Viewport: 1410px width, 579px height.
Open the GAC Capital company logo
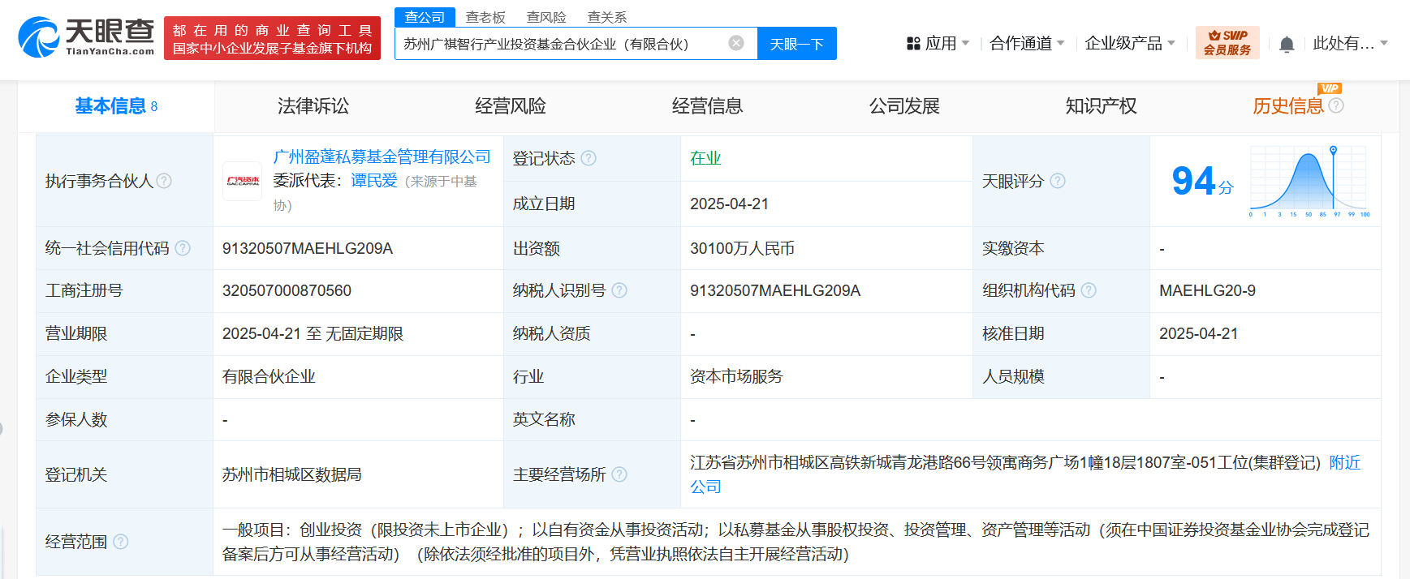243,181
